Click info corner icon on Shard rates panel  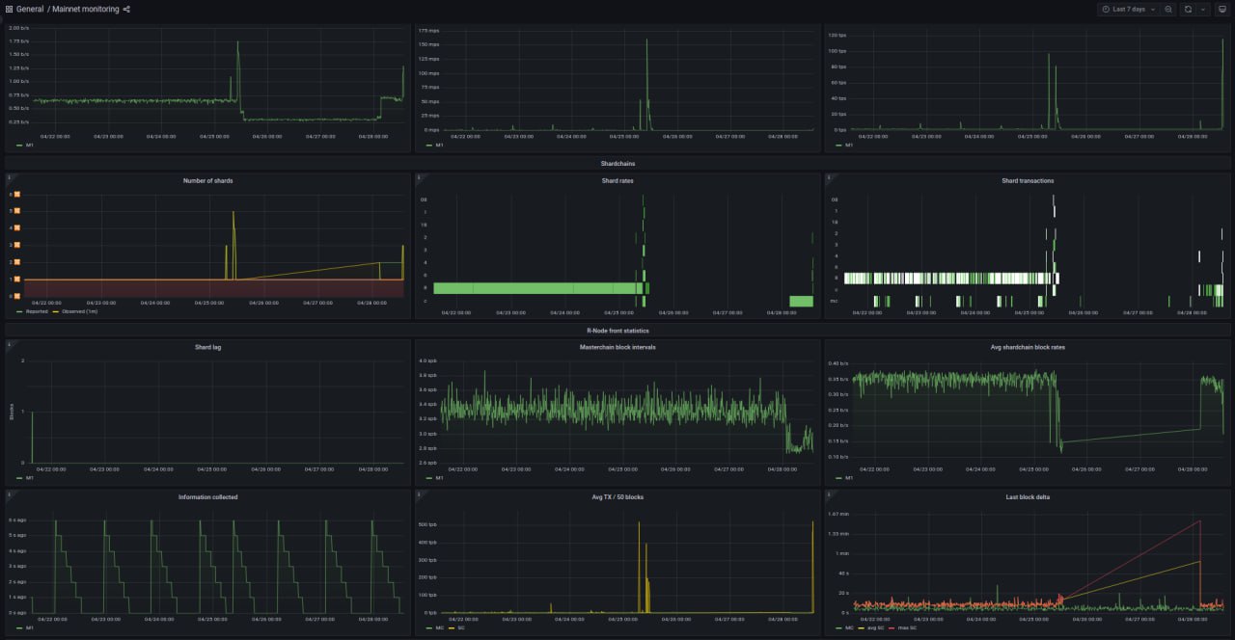click(419, 177)
